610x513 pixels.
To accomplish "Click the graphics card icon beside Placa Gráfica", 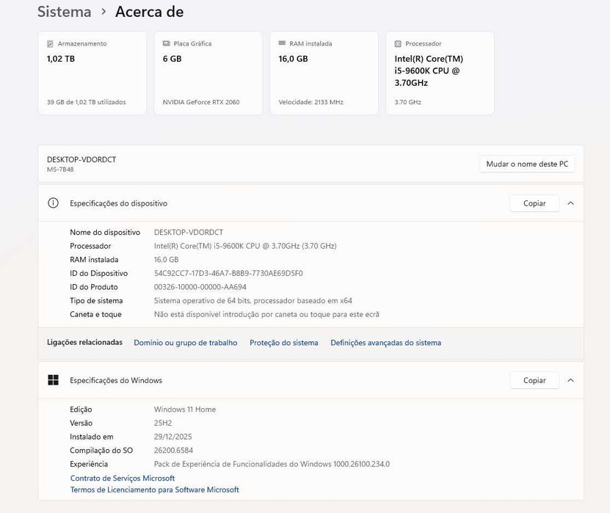I will coord(166,44).
